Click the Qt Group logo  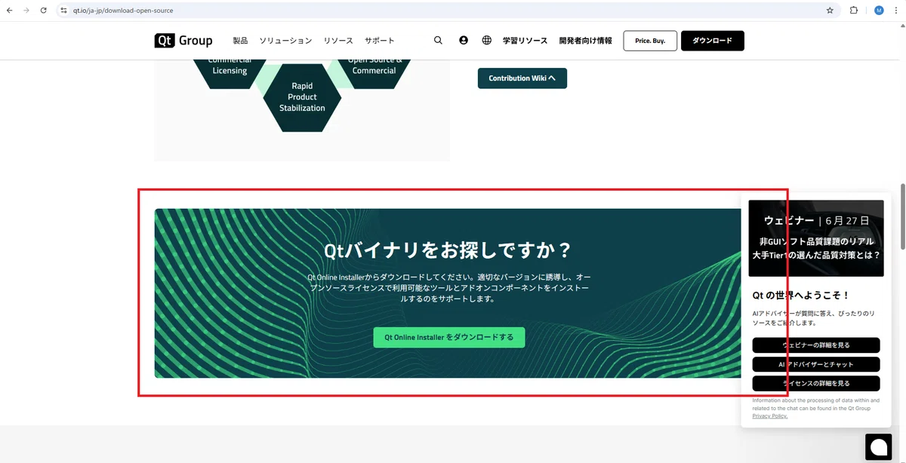[183, 41]
